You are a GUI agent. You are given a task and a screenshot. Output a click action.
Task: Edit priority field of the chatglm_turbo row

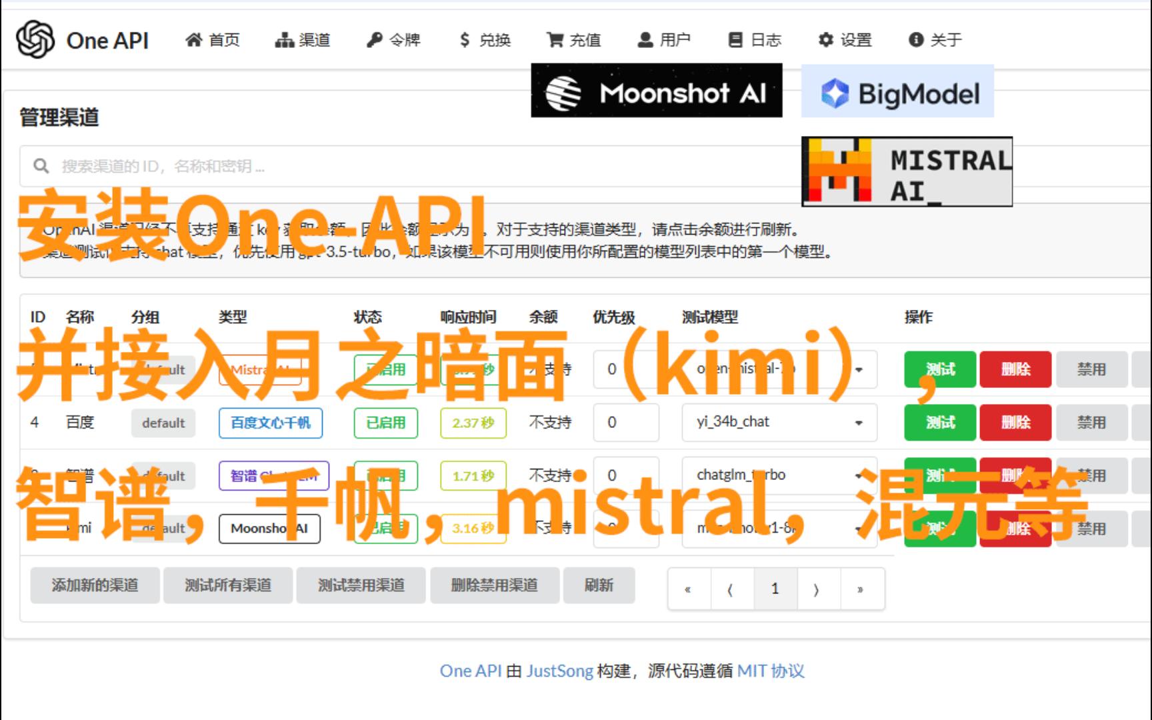tap(626, 475)
